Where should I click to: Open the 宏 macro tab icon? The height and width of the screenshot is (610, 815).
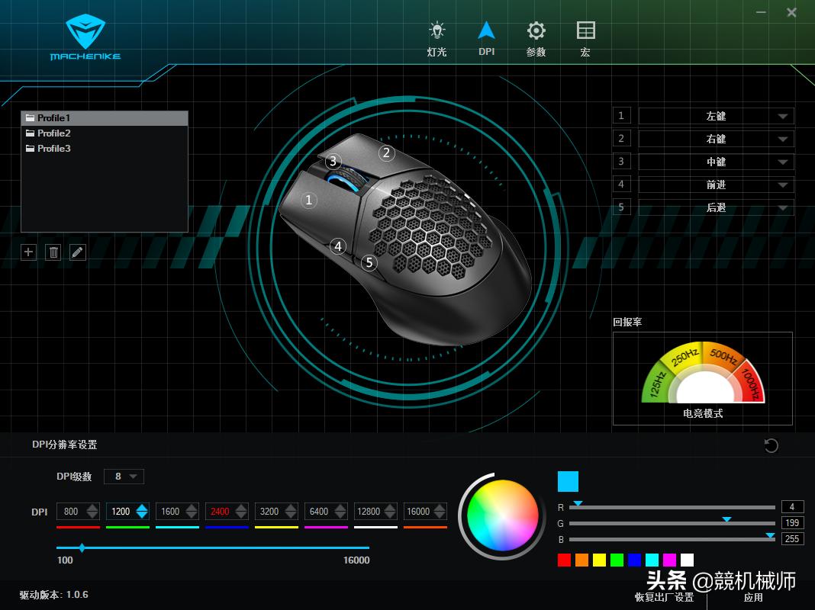tap(585, 31)
